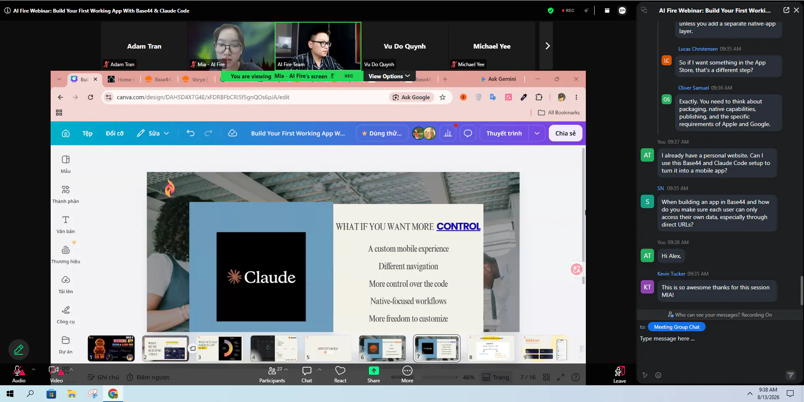The image size is (804, 402).
Task: Redo the Canva edit
Action: point(208,133)
